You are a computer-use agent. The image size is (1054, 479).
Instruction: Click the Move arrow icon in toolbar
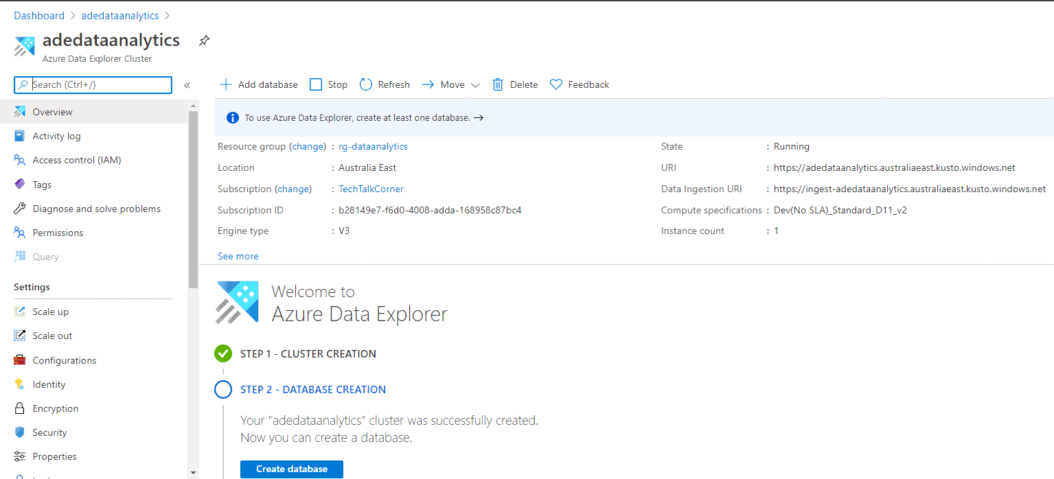point(428,84)
